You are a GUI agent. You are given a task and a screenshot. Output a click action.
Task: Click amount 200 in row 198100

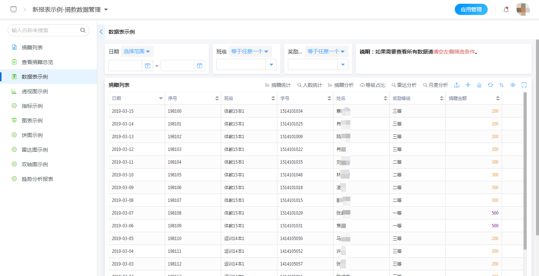495,111
